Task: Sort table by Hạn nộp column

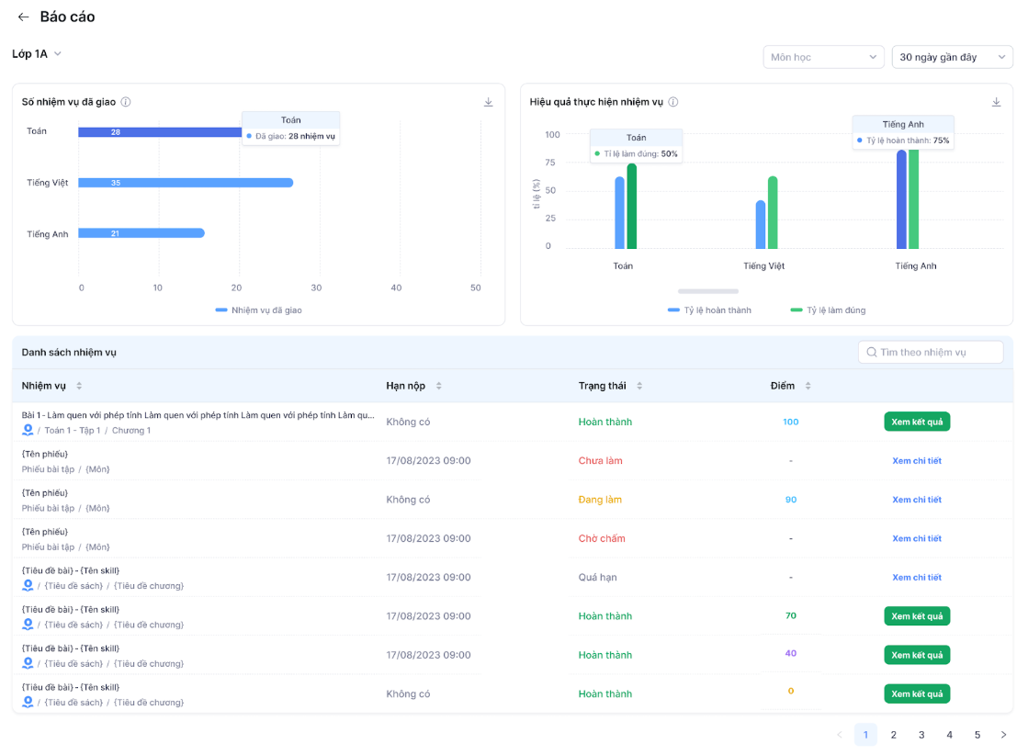Action: (x=438, y=387)
